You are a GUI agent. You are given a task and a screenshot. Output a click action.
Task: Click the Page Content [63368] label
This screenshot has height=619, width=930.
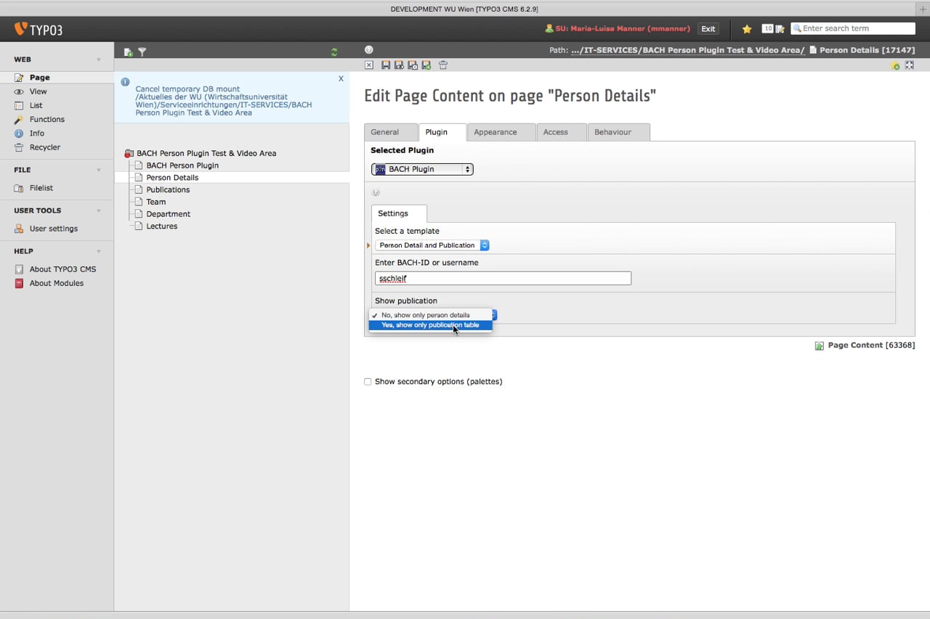coord(871,345)
